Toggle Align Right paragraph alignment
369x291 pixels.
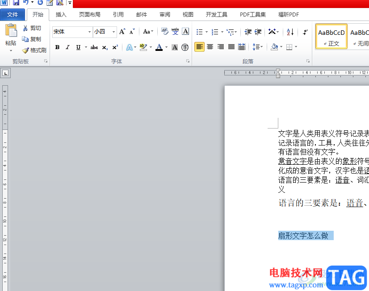(221, 47)
